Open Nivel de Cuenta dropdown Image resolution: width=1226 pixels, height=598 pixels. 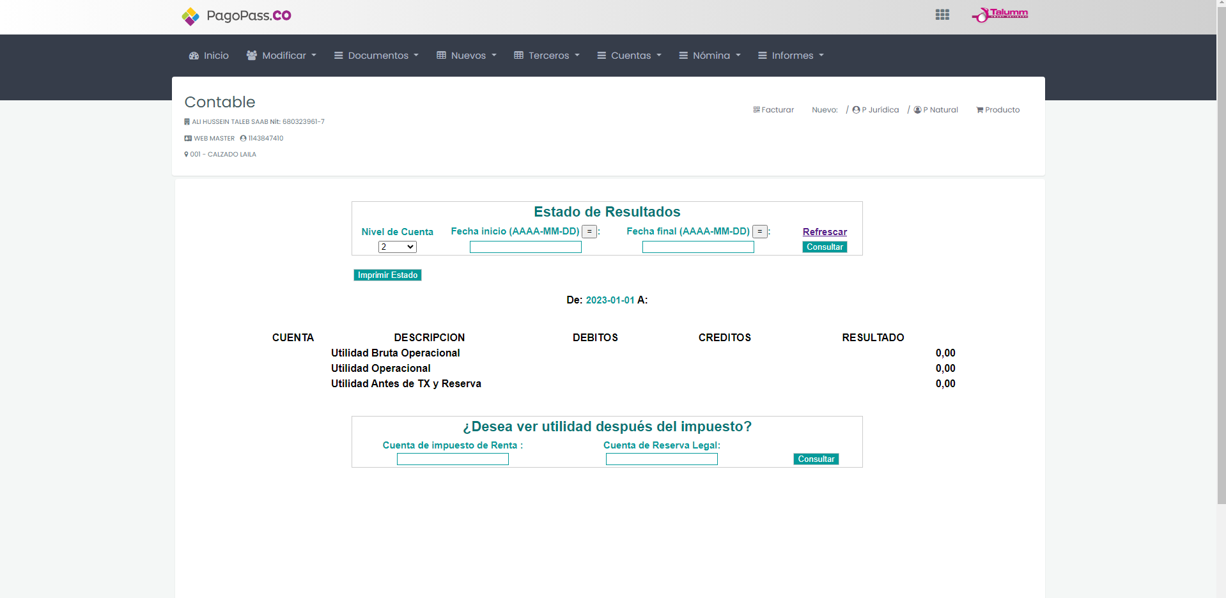pos(397,247)
